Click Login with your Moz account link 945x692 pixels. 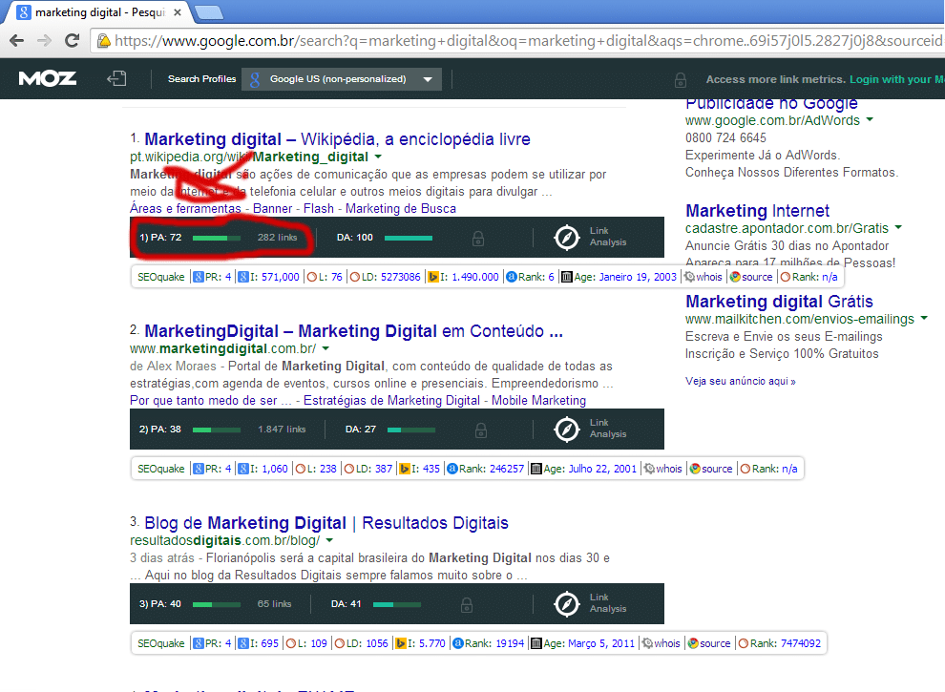tap(896, 79)
